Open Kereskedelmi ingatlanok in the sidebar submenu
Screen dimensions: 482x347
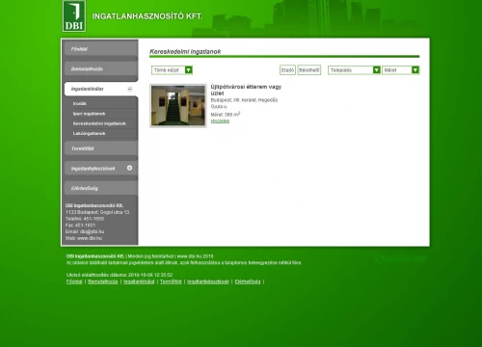tap(99, 123)
